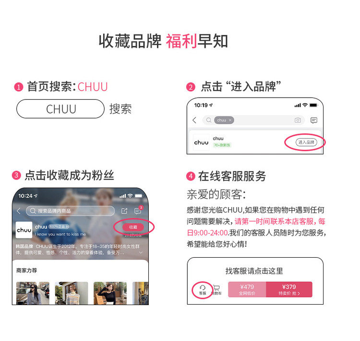This screenshot has width=360, height=341.
Task: Expand brand description with chevron
Action: 141,252
